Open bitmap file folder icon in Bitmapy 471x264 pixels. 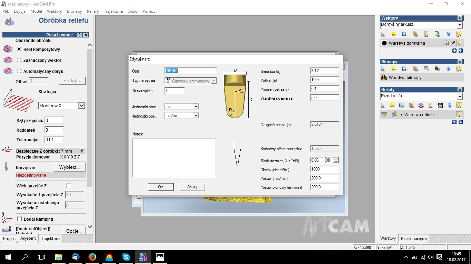pos(394,68)
